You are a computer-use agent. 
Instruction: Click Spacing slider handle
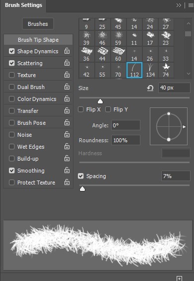(x=82, y=188)
